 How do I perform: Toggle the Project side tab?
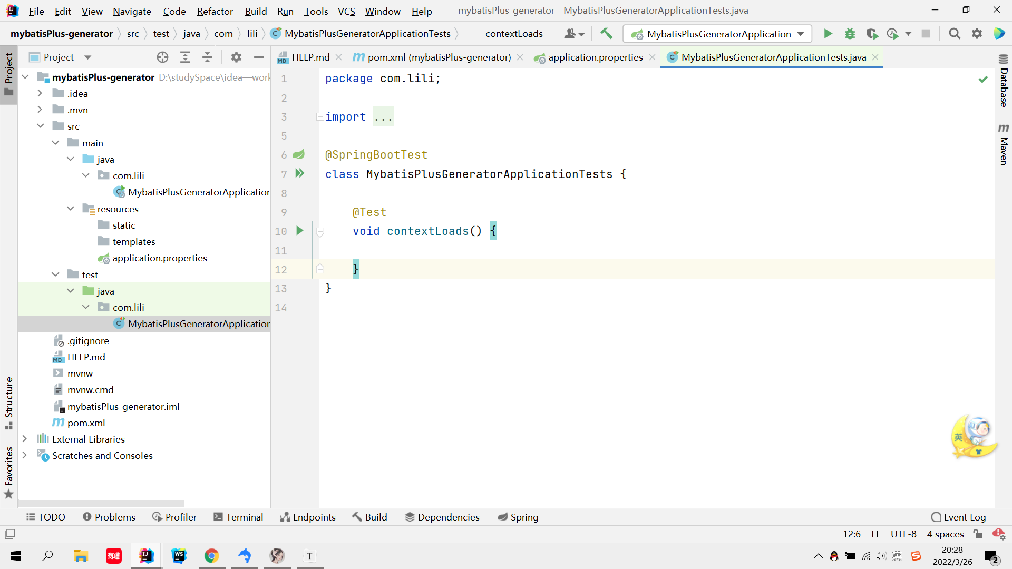pos(9,75)
